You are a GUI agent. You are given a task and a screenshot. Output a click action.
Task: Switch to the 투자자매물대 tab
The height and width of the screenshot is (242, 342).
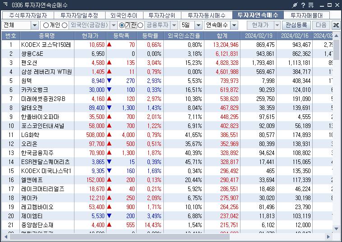[x=306, y=15]
